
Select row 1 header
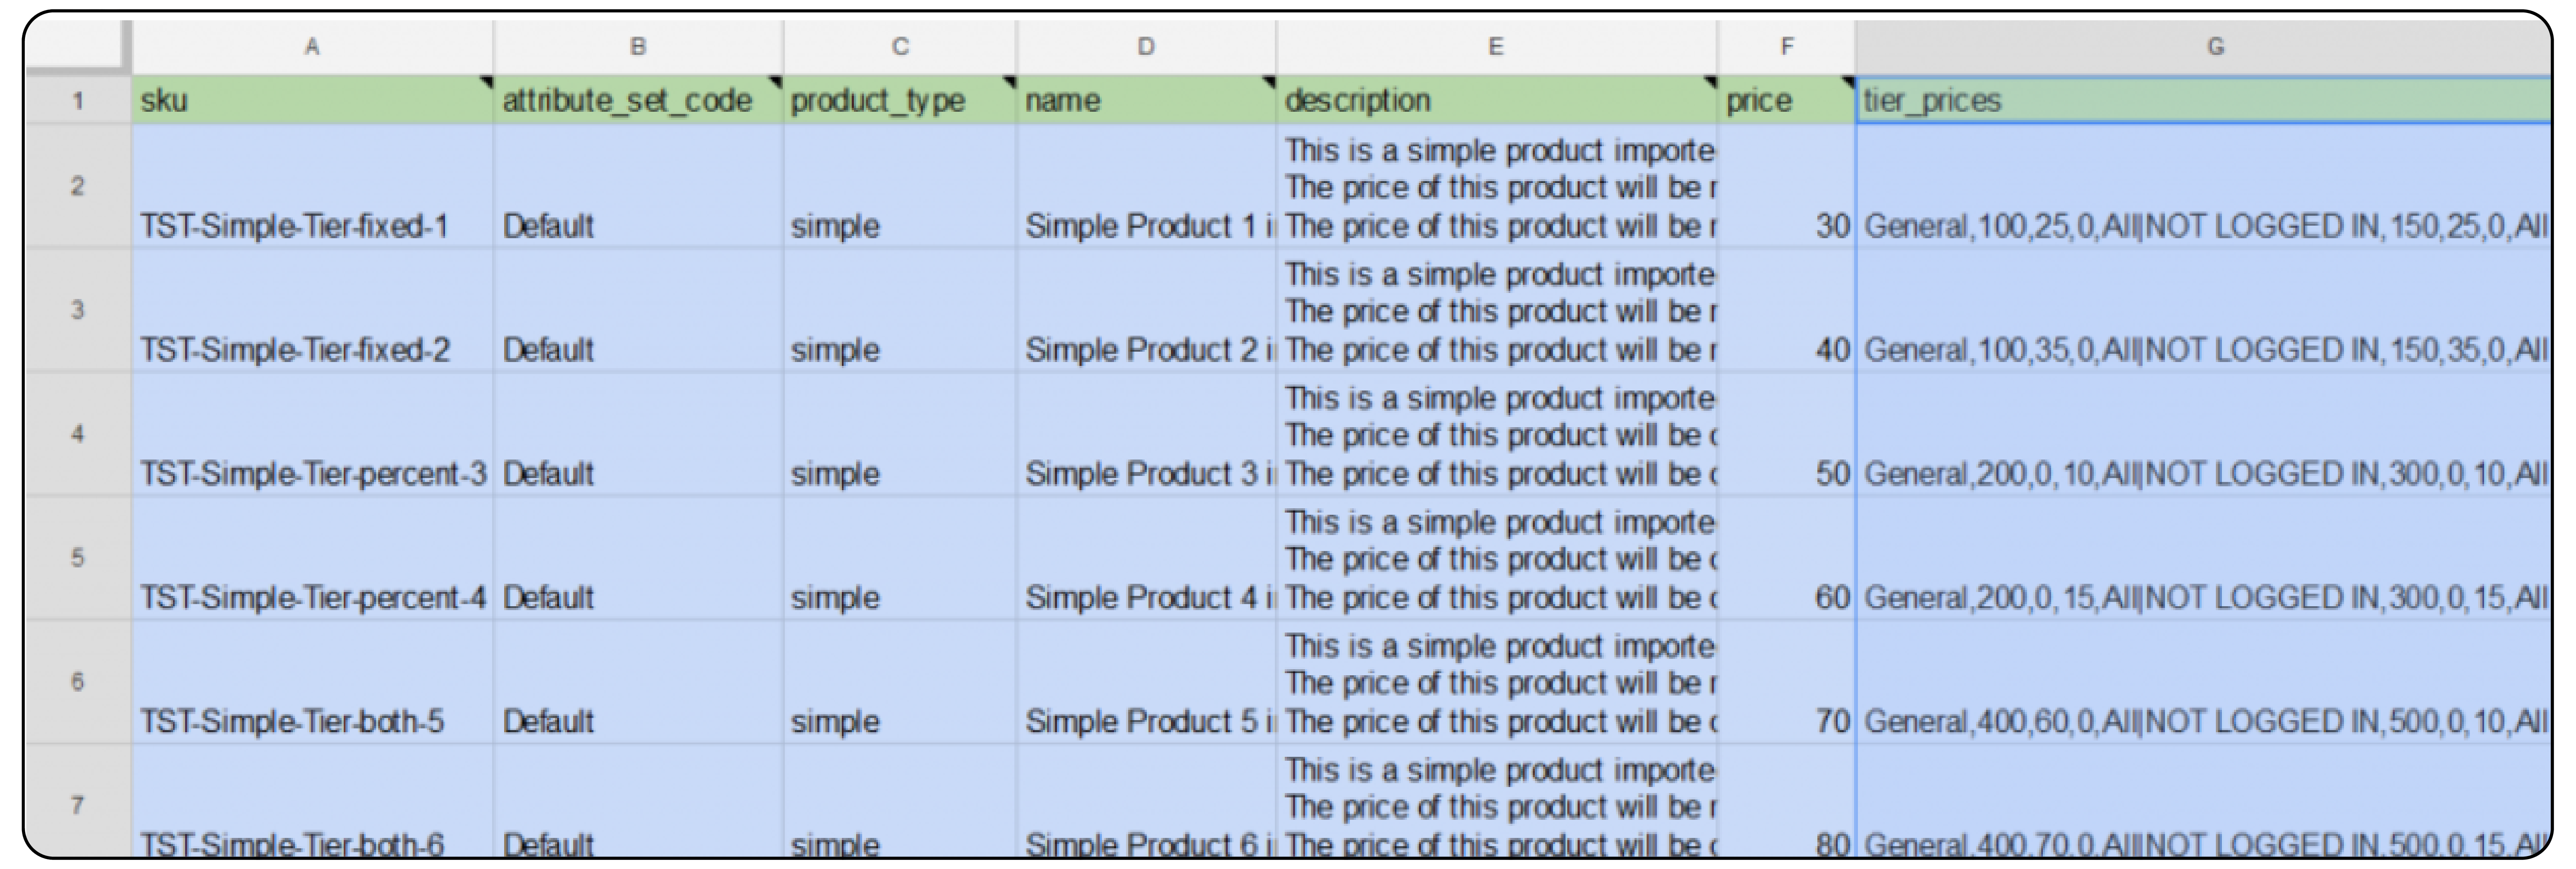(78, 100)
